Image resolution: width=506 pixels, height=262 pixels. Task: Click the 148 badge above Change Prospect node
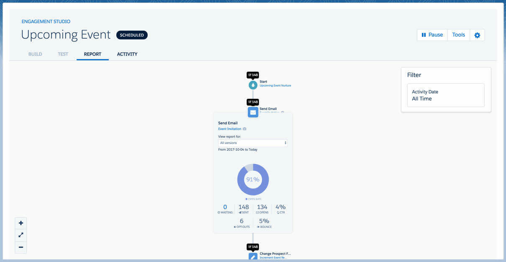tap(253, 247)
